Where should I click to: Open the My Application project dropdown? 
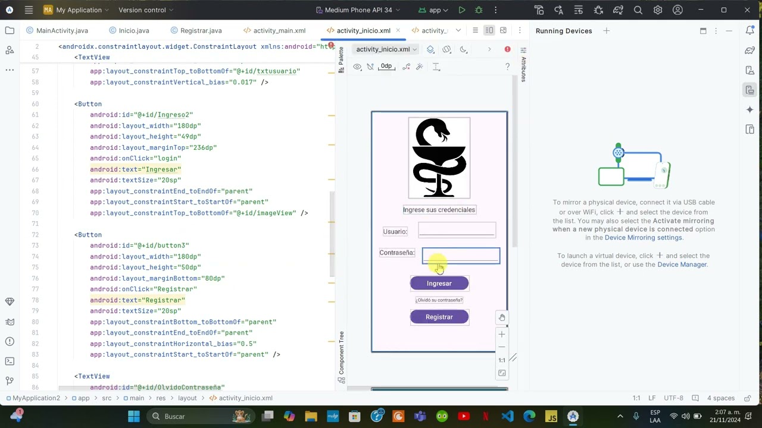click(x=76, y=10)
